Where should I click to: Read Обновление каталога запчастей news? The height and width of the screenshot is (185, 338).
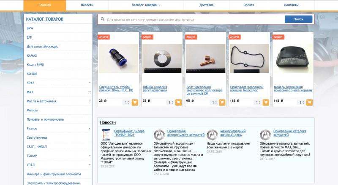289,133
